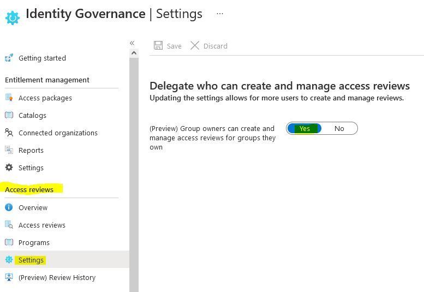Open (Preview) Review History
Viewport: 424px width, 292px height.
pos(57,278)
